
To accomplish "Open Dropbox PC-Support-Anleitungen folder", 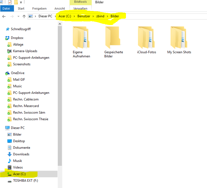I will click(31, 58).
